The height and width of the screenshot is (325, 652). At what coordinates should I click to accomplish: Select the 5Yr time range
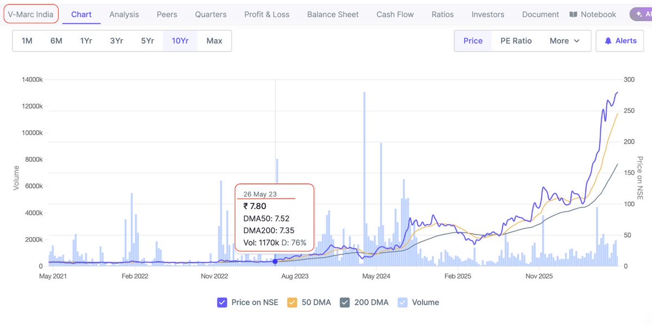tap(147, 41)
